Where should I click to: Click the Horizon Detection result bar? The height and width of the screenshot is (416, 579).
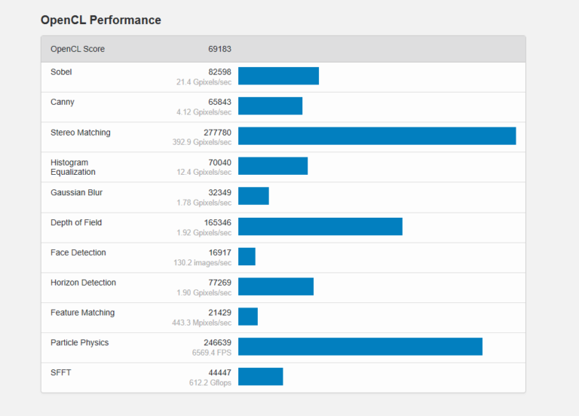(x=275, y=286)
